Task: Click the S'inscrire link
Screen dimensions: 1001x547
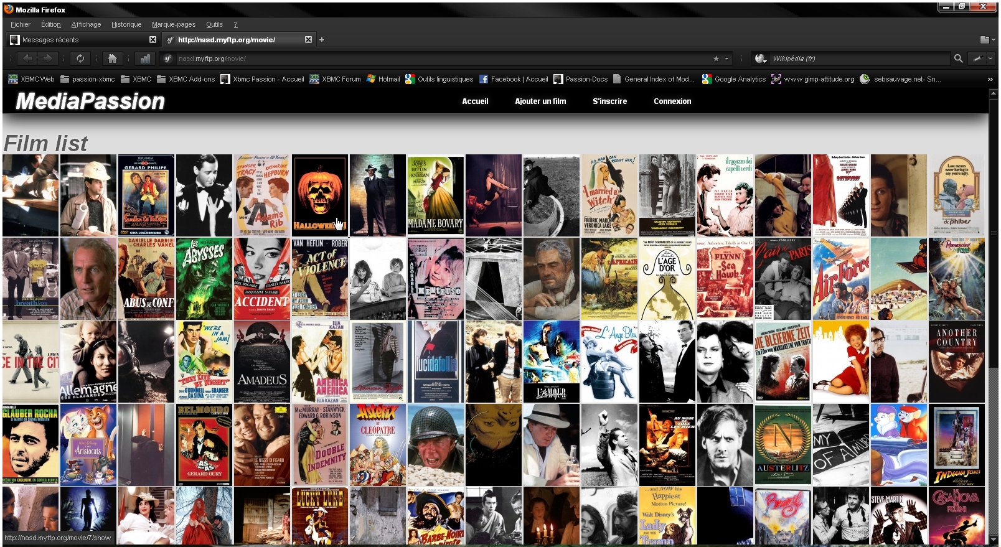Action: (x=609, y=101)
